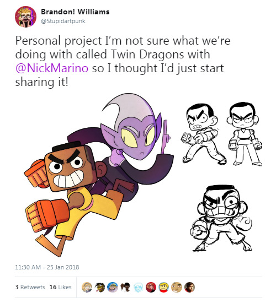Select the grinning brawler sketch at bottom
This screenshot has width=276, height=303.
coord(222,218)
